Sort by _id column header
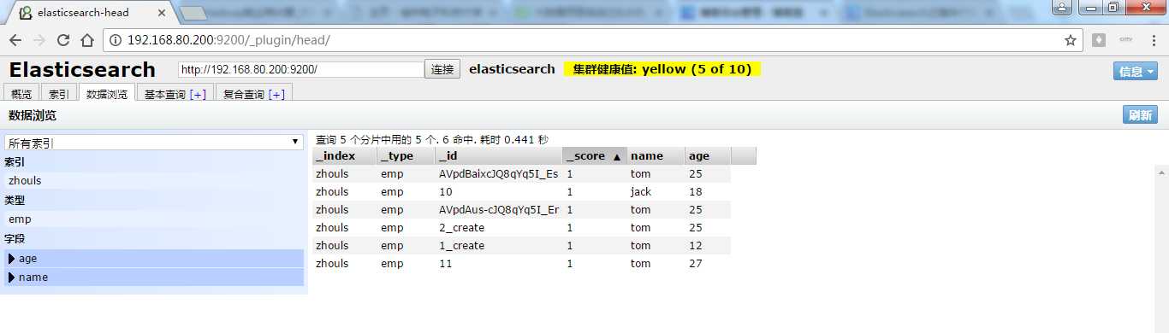The height and width of the screenshot is (333, 1169). [499, 155]
